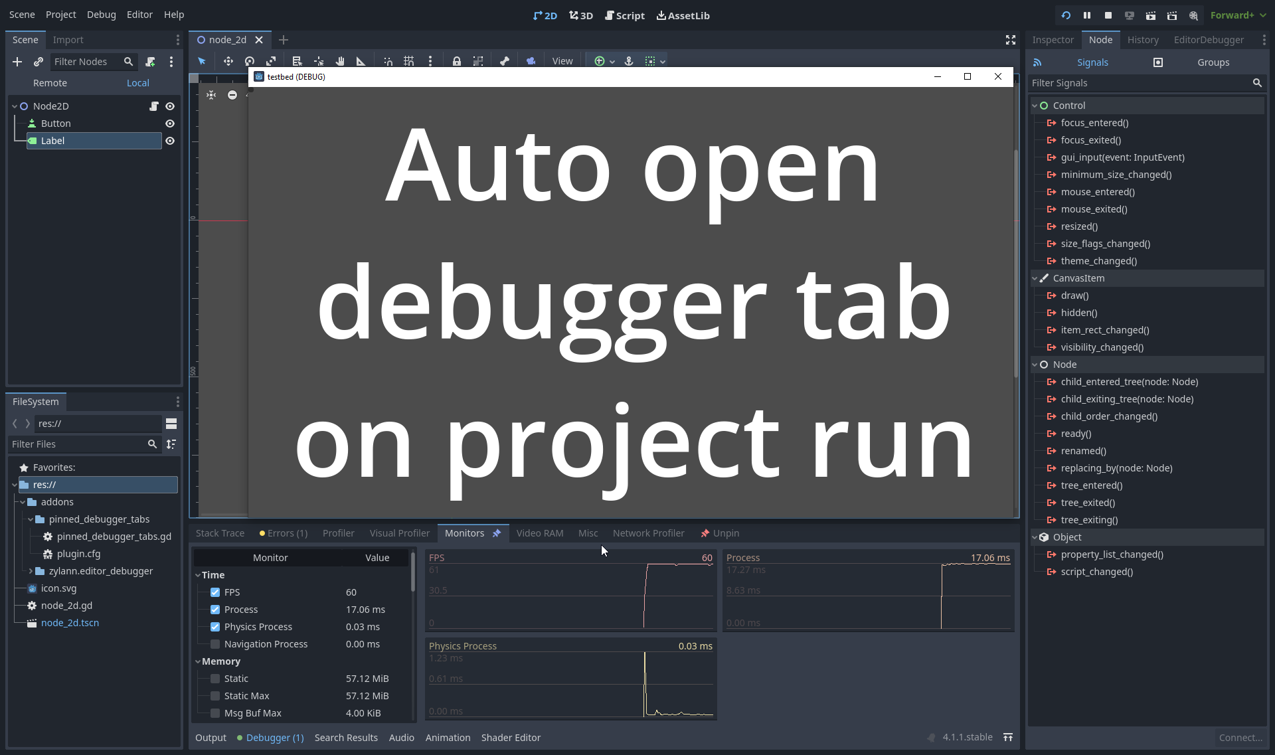Expand the zylann.editor_debugger folder
The image size is (1275, 755).
(x=31, y=571)
